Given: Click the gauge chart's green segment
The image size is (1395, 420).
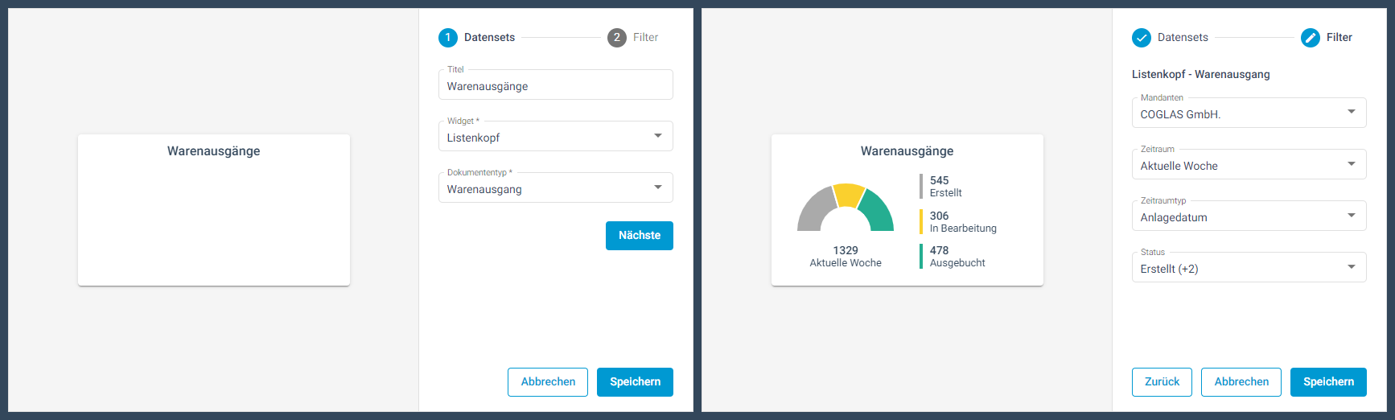Looking at the screenshot, I should click(x=878, y=209).
